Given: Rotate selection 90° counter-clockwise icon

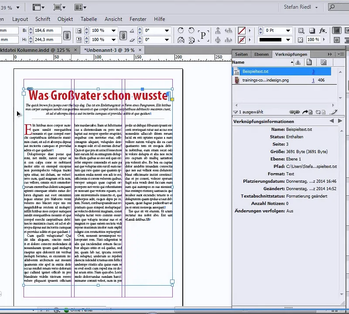Looking at the screenshot, I should tap(191, 30).
